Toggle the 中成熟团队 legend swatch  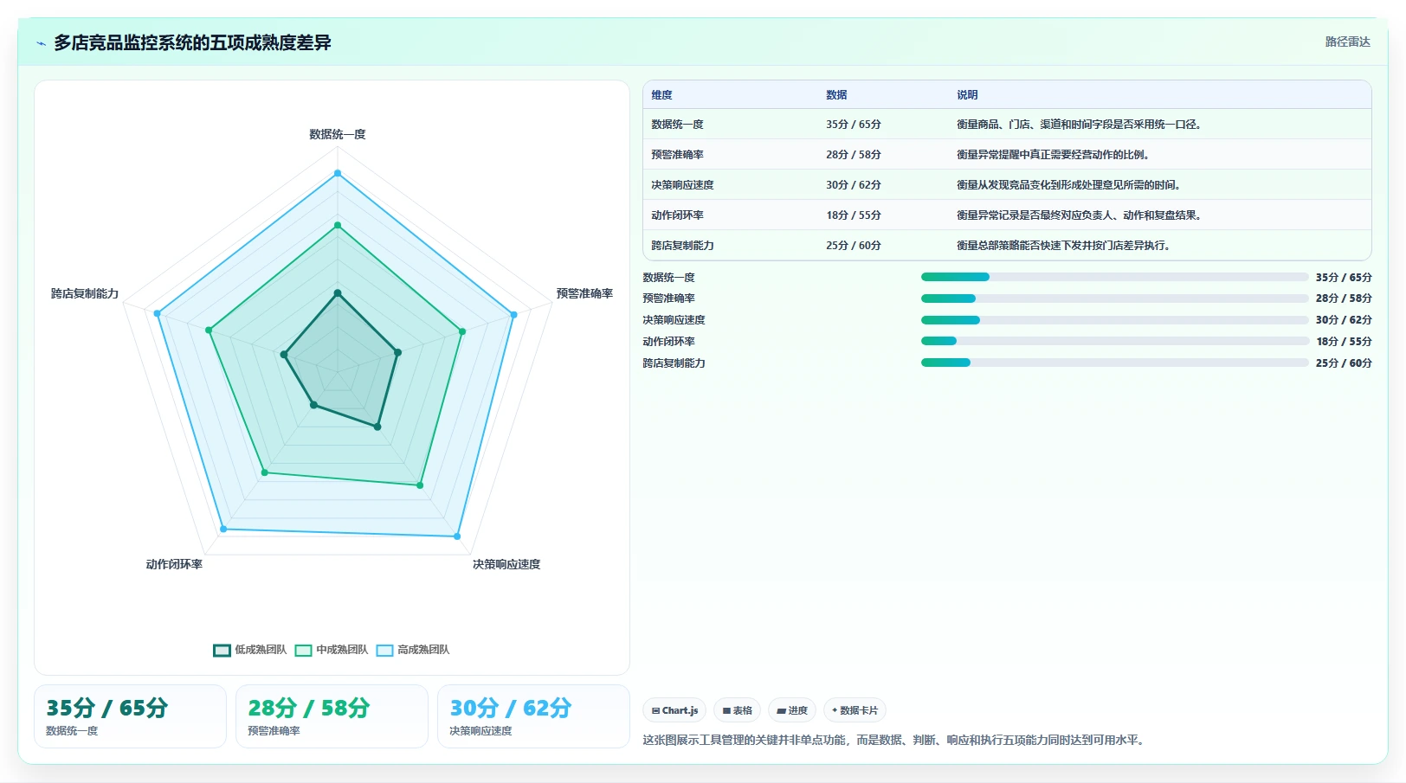click(303, 651)
